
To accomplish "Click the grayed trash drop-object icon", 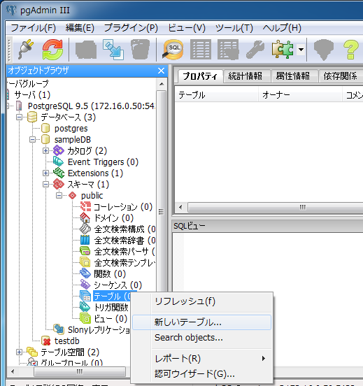I will click(x=141, y=50).
